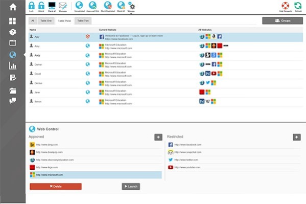306x204 pixels.
Task: Switch to the Table Two tab
Action: [x=83, y=21]
